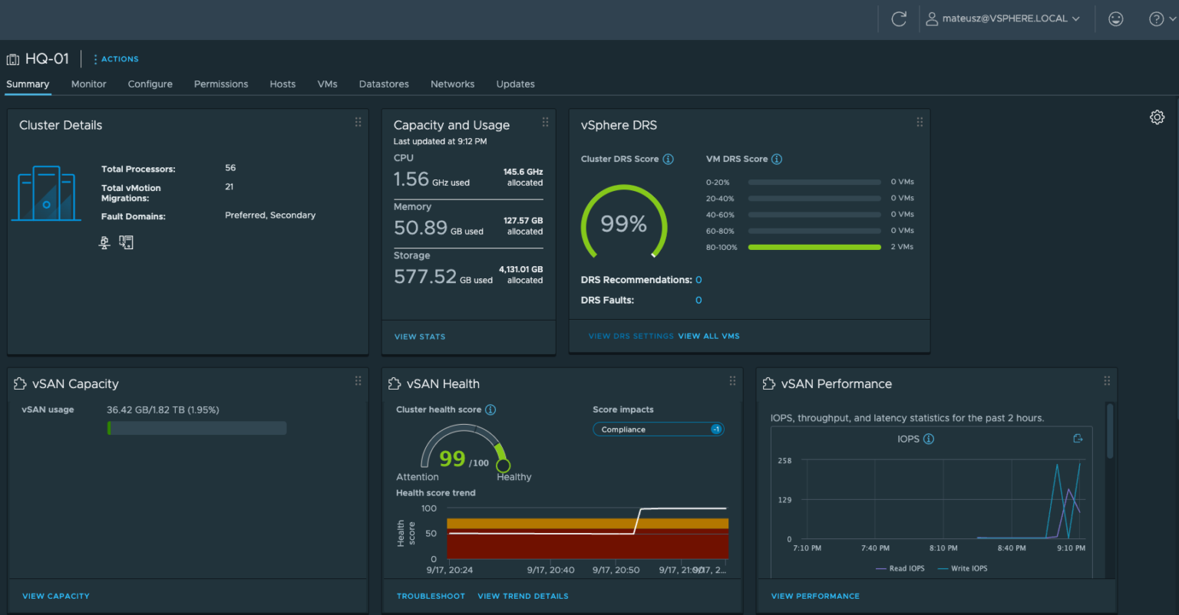Open VIEW TREND DETAILS link

tap(523, 596)
